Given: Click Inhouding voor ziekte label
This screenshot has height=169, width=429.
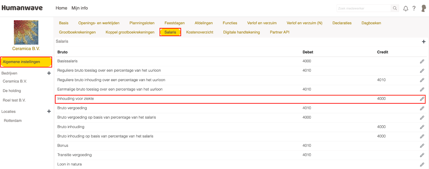Looking at the screenshot, I should click(76, 99).
